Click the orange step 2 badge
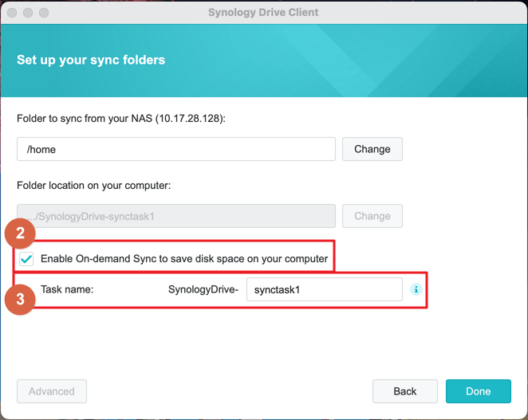This screenshot has height=420, width=528. pyautogui.click(x=20, y=234)
